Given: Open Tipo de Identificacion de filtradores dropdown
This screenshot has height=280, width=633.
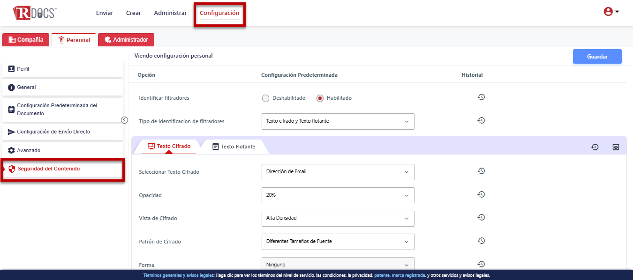Looking at the screenshot, I should pos(338,121).
